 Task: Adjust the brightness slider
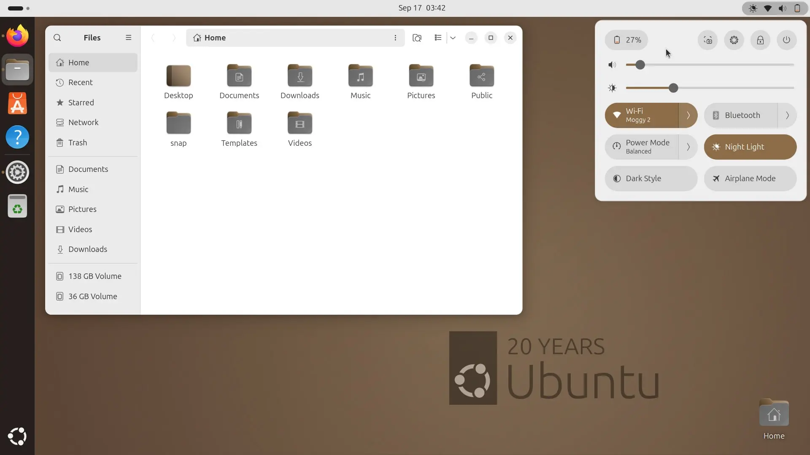(710, 88)
